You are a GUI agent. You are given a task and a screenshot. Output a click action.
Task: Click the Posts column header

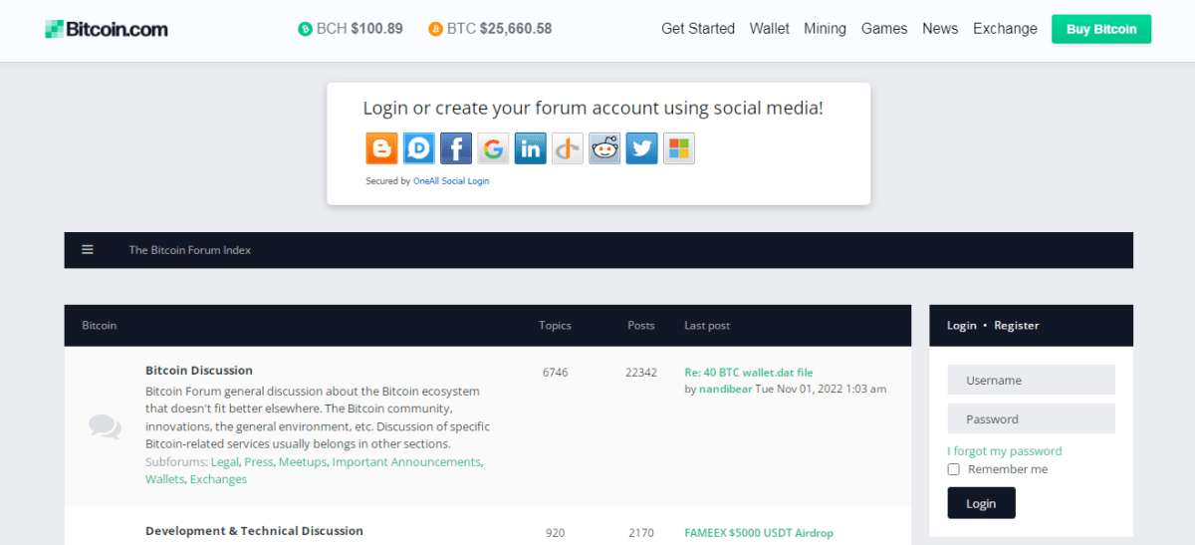tap(641, 326)
